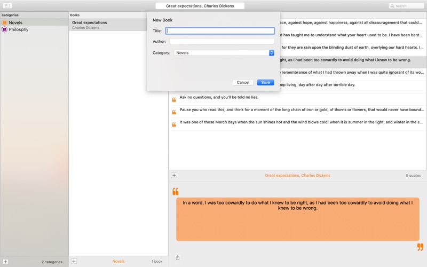Viewport: 427px width, 267px height.
Task: Click the orange highlighted quote box
Action: click(x=297, y=219)
